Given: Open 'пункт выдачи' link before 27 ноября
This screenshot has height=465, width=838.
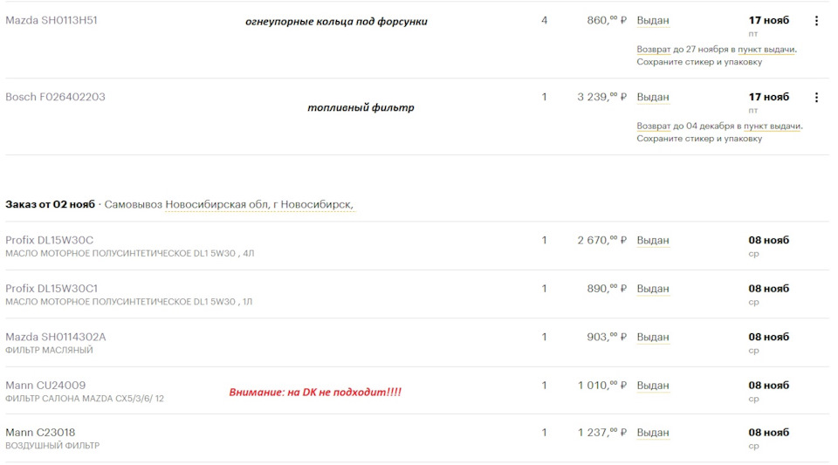Looking at the screenshot, I should 766,49.
